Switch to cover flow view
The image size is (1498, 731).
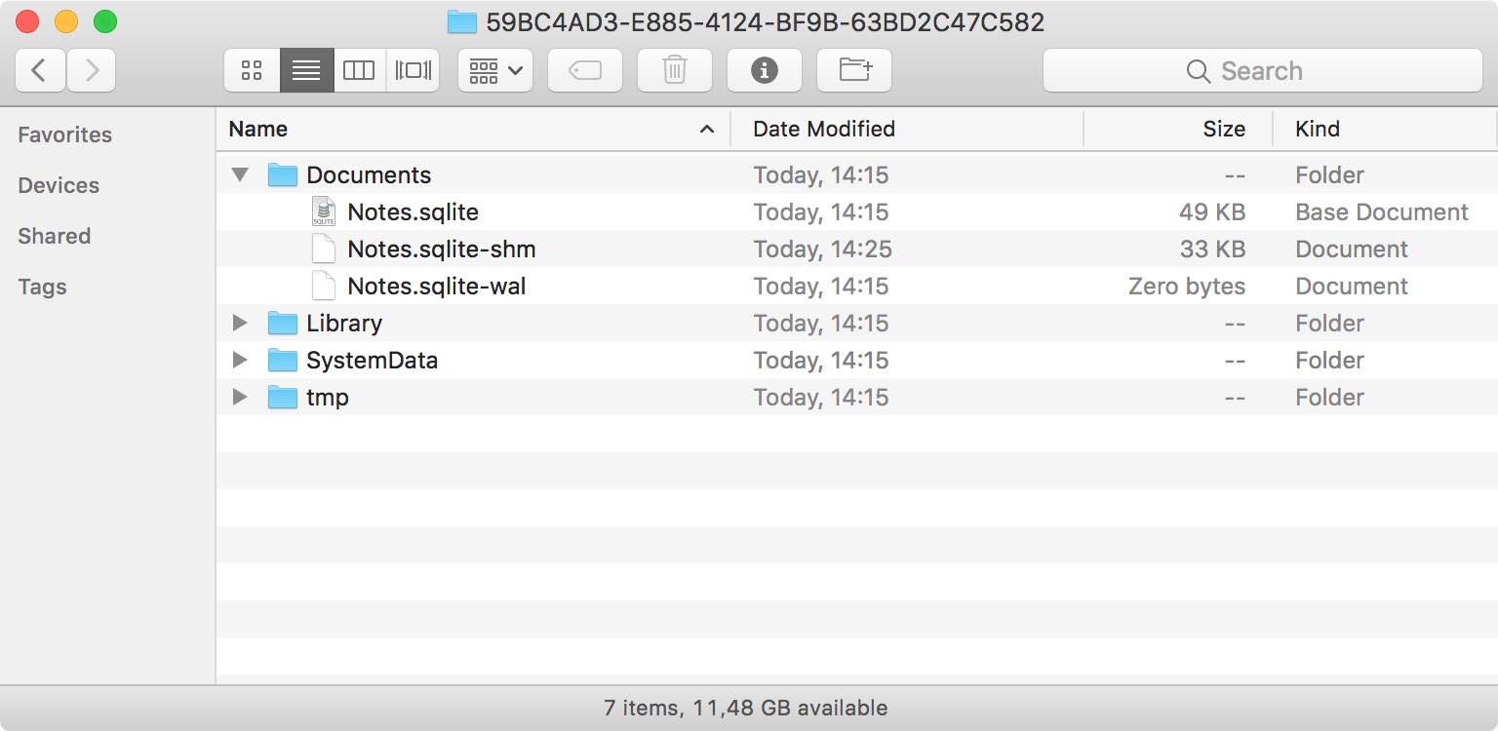[413, 69]
